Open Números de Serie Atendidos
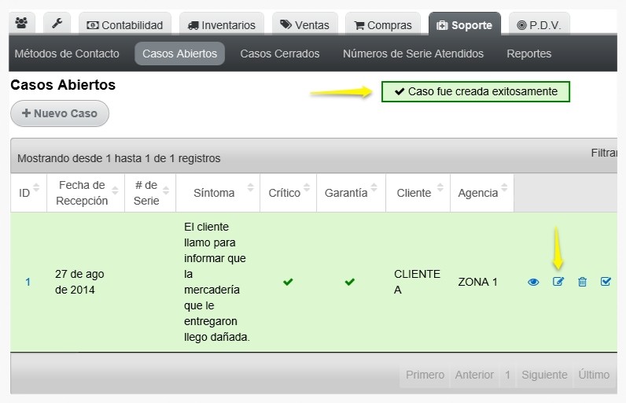This screenshot has height=403, width=626. pos(413,54)
